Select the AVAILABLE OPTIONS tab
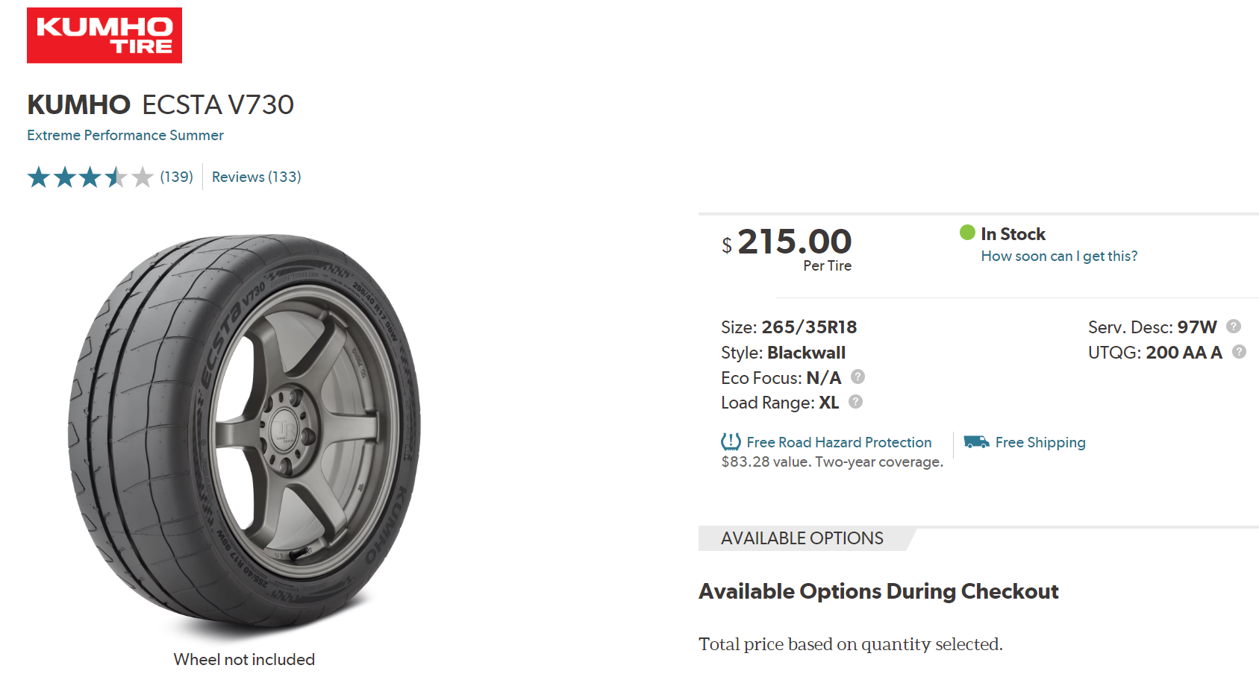The width and height of the screenshot is (1259, 674). [x=802, y=538]
